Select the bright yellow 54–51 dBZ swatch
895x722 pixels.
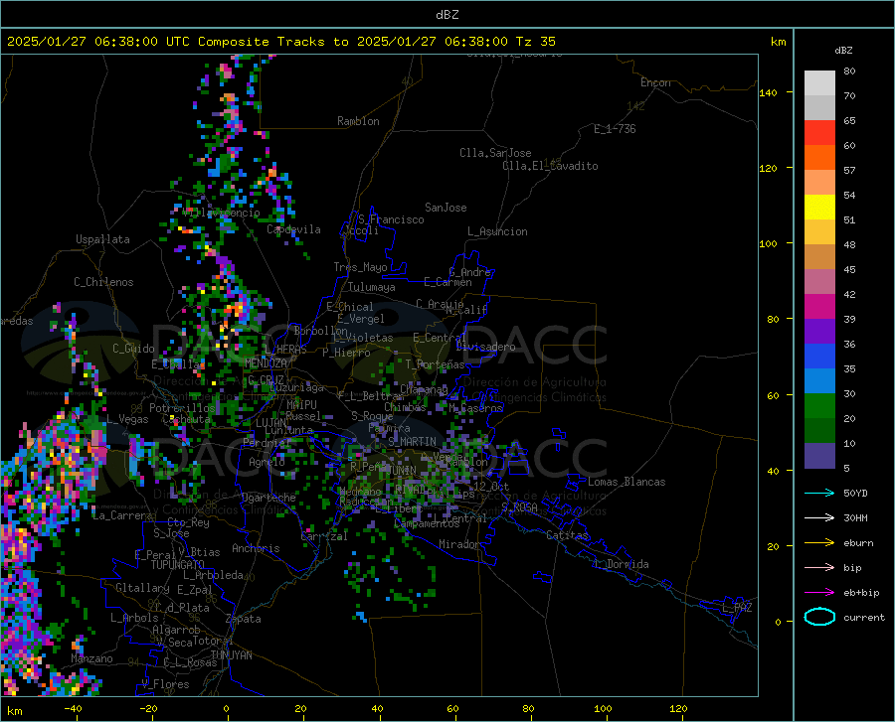tap(819, 208)
